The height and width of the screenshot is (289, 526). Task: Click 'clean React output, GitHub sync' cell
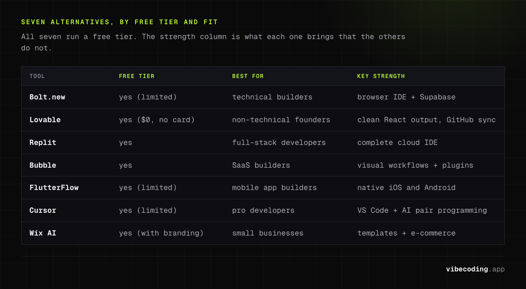(x=426, y=120)
